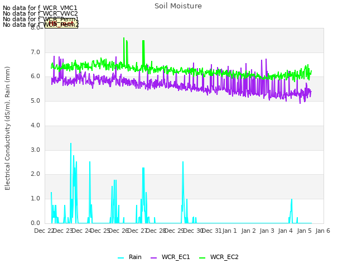Toggle the Rain legend entry

130,257
